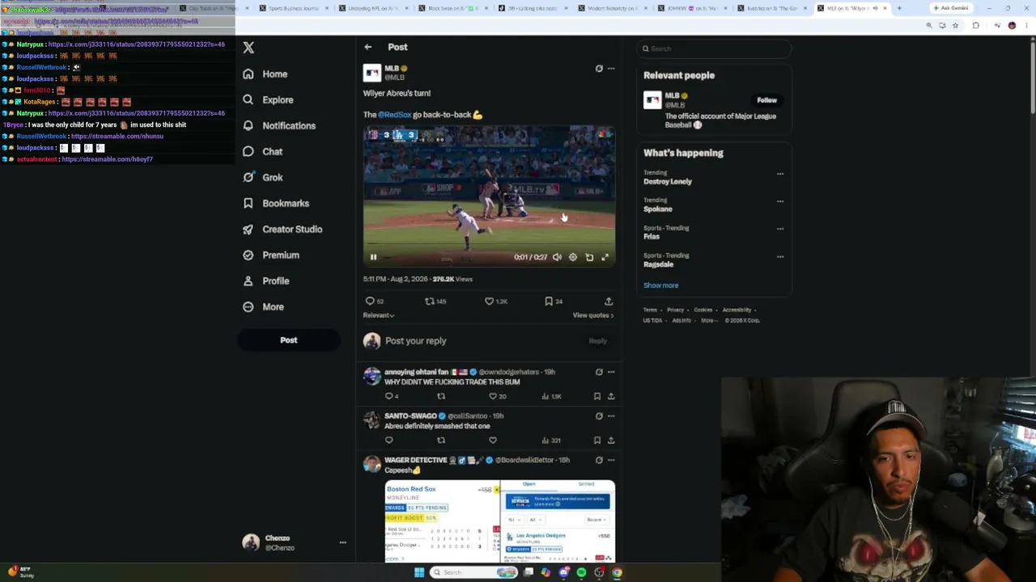Viewport: 1036px width, 582px height.
Task: Open a new Chrome tab
Action: click(x=898, y=8)
